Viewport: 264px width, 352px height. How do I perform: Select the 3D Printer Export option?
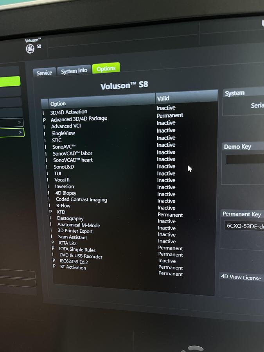[x=75, y=231]
